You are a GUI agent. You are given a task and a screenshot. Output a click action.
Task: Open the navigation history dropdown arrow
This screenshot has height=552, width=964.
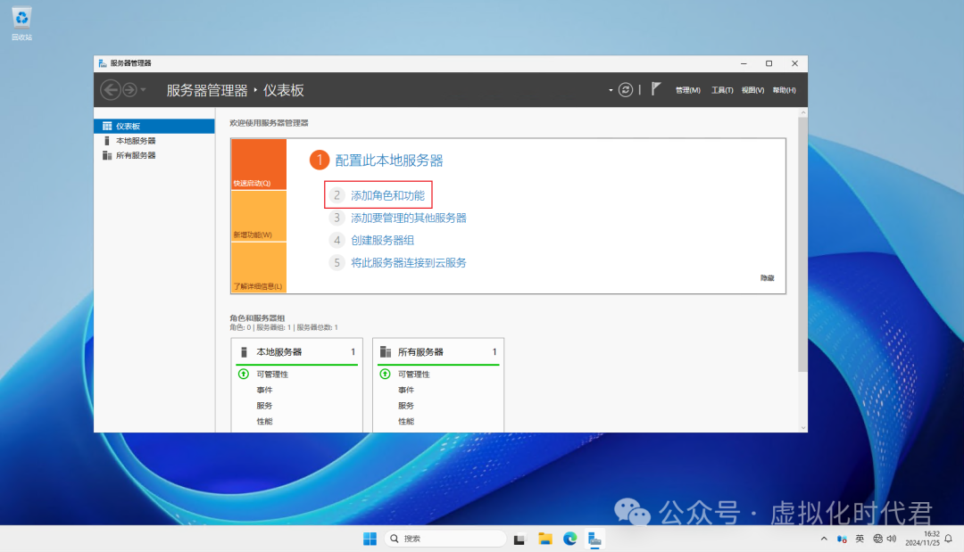point(143,90)
